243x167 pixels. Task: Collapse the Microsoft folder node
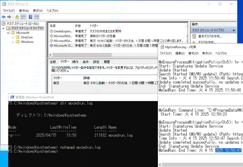pyautogui.click(x=8, y=33)
